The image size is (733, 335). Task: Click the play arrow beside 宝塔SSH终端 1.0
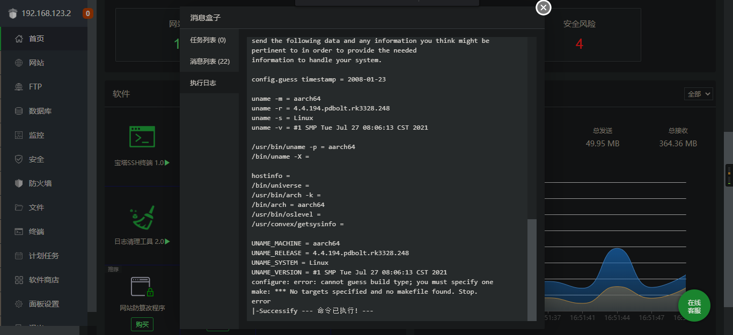pos(167,162)
